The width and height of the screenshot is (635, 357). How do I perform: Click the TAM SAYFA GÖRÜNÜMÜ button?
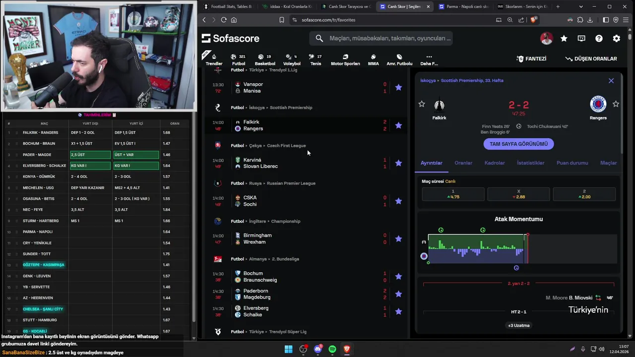(x=518, y=144)
